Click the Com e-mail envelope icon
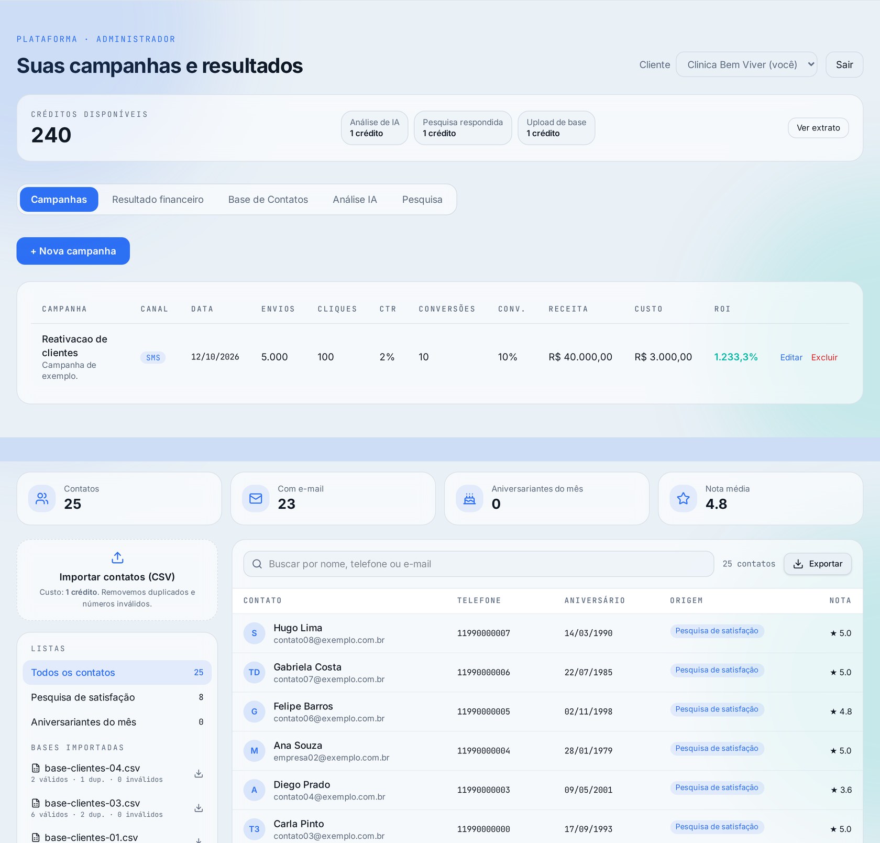 point(256,498)
